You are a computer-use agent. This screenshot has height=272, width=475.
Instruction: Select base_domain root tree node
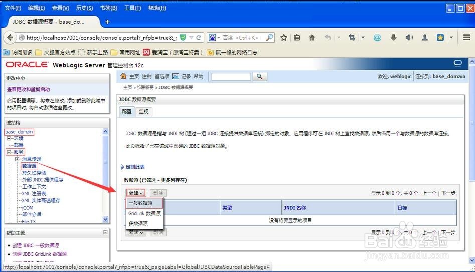pos(19,132)
